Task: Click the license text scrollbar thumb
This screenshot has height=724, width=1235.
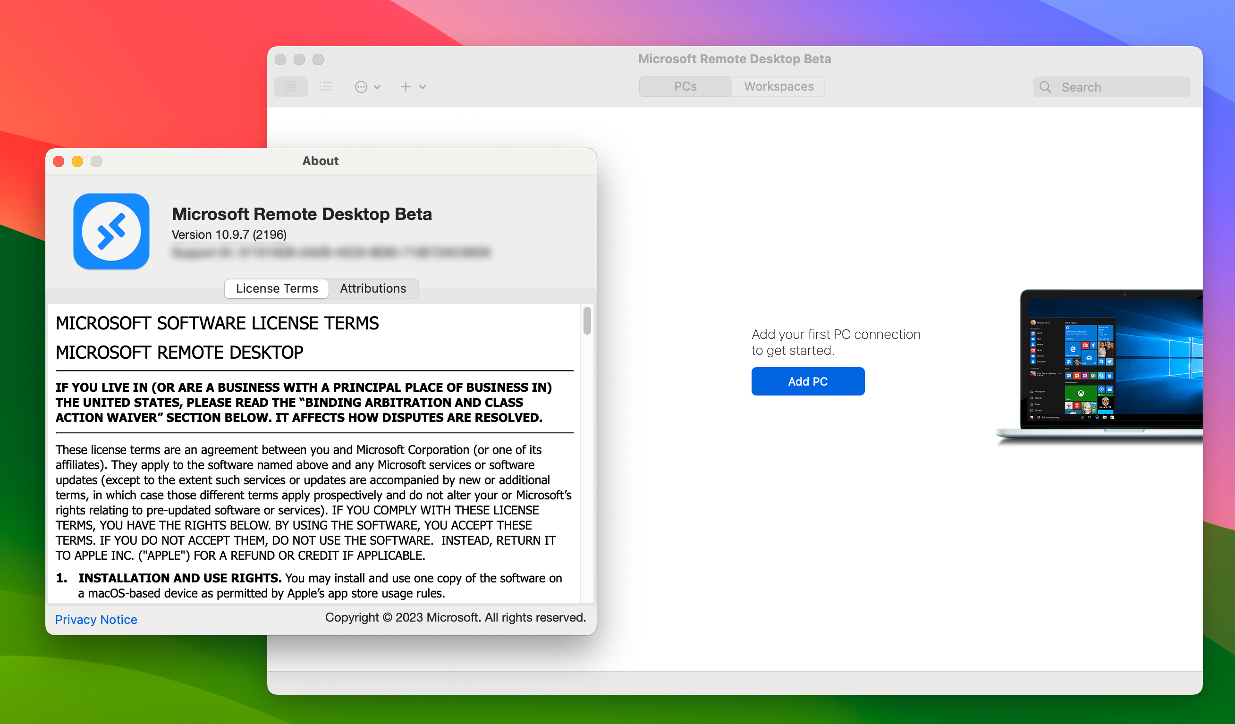Action: pos(587,321)
